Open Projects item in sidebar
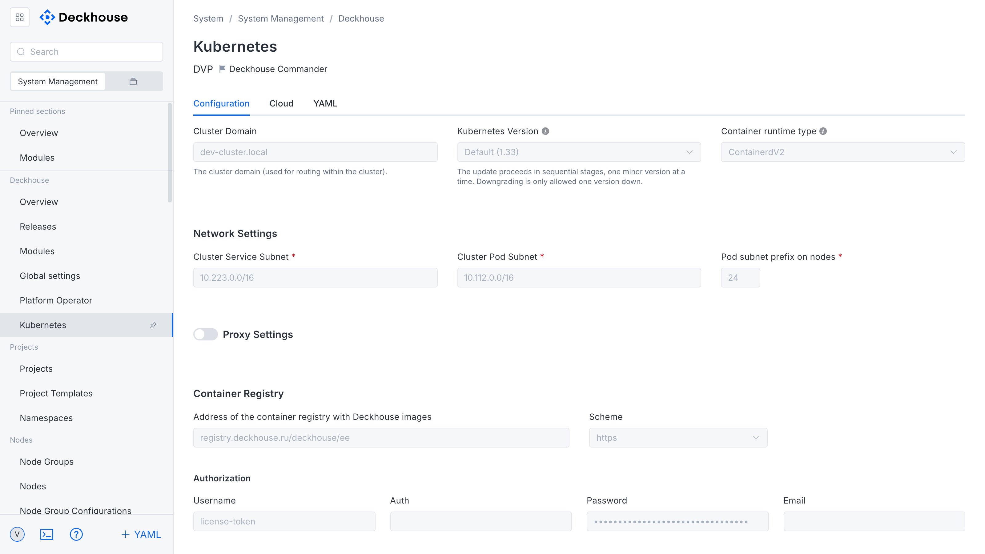Image resolution: width=985 pixels, height=554 pixels. click(x=86, y=369)
